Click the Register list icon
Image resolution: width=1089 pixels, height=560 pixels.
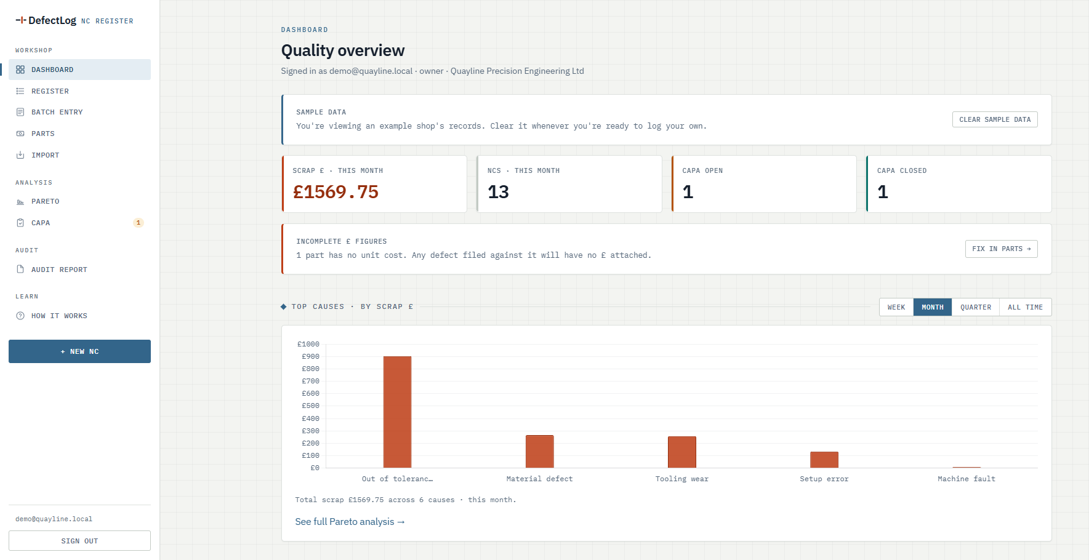point(20,91)
